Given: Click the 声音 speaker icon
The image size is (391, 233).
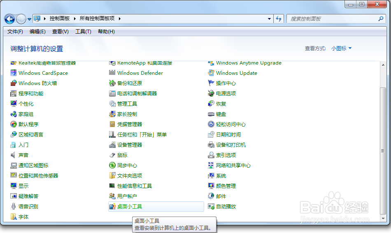Looking at the screenshot, I should (14, 155).
